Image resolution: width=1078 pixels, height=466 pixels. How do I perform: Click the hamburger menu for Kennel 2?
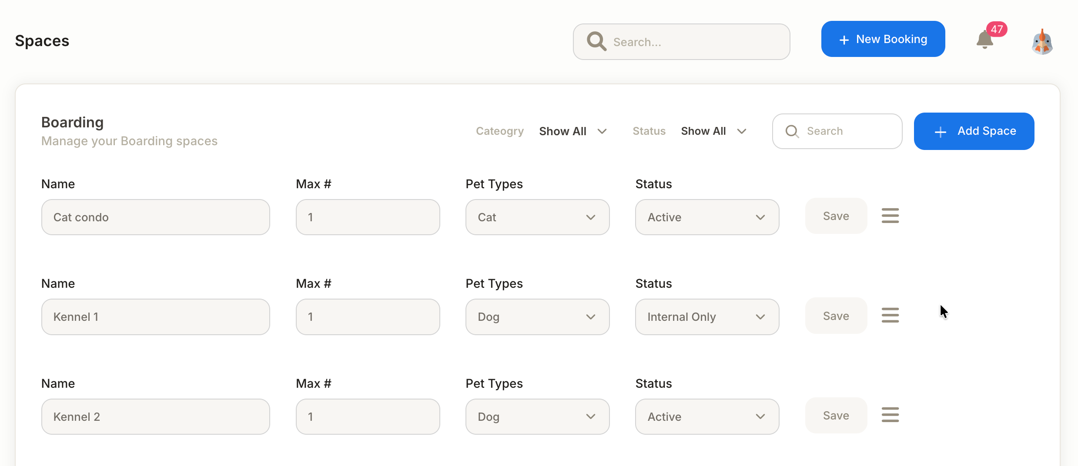click(890, 415)
